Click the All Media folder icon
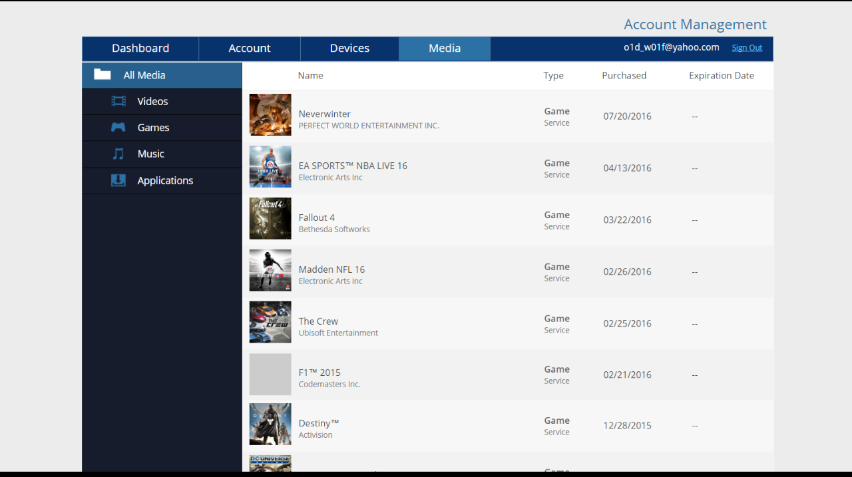The image size is (852, 477). (x=103, y=75)
